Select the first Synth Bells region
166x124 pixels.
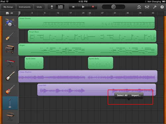coord(34,63)
